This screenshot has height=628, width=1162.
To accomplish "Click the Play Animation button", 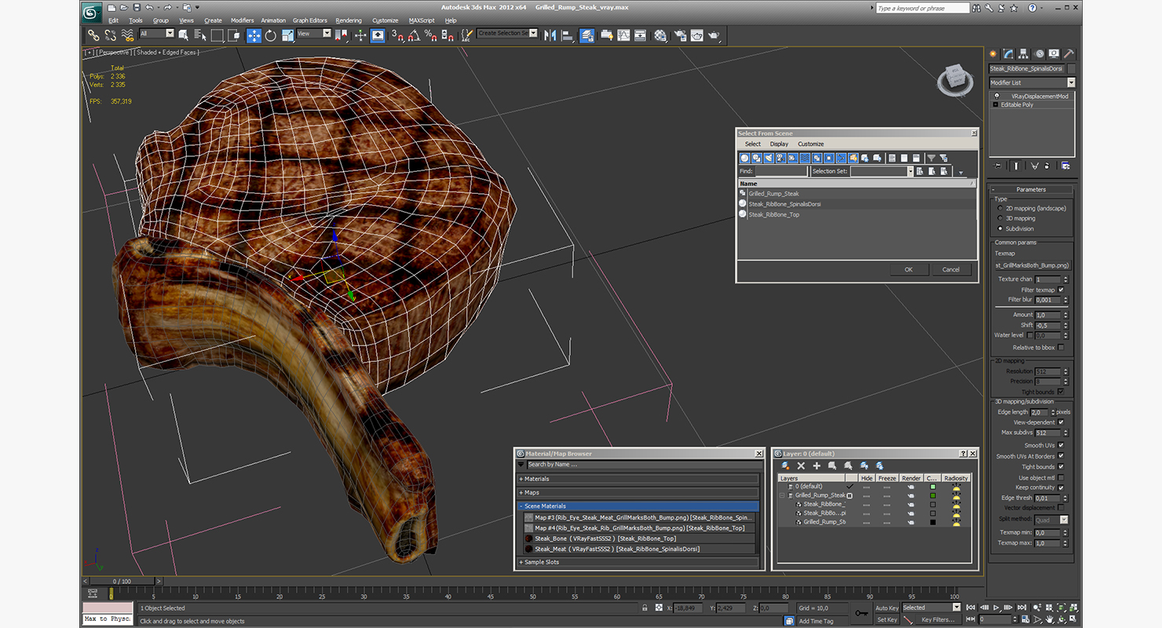I will pos(996,608).
